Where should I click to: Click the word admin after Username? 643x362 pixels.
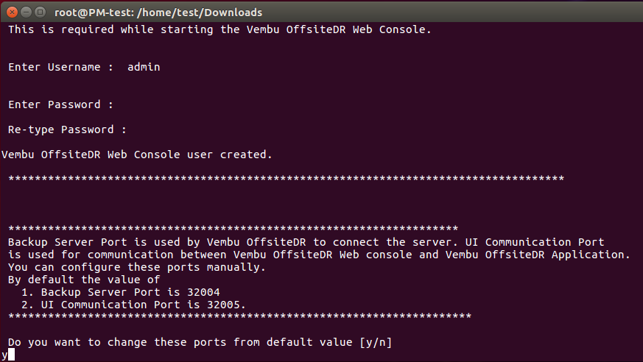(144, 67)
